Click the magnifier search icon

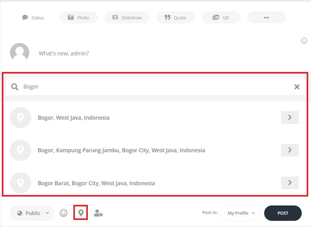point(15,87)
